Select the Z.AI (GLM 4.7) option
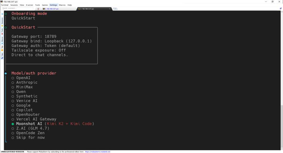The image size is (283, 153). [30, 128]
